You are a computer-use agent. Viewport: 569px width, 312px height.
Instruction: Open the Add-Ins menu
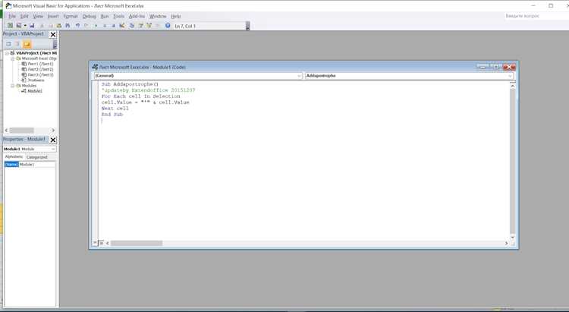point(137,17)
